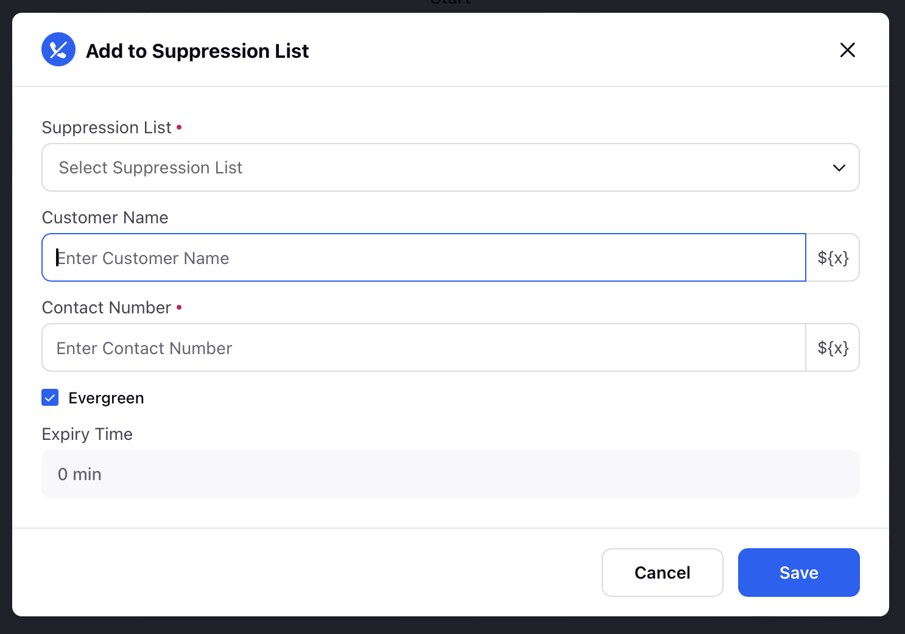The image size is (905, 634).
Task: Insert variable ${x} for Customer Name
Action: point(833,257)
